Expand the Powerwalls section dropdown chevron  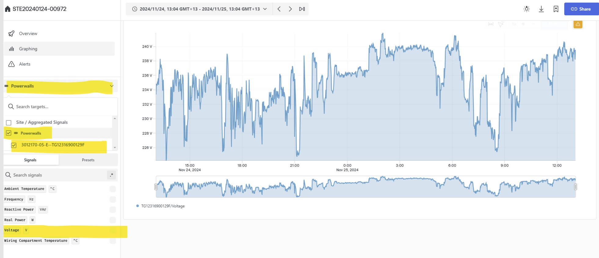(x=112, y=86)
